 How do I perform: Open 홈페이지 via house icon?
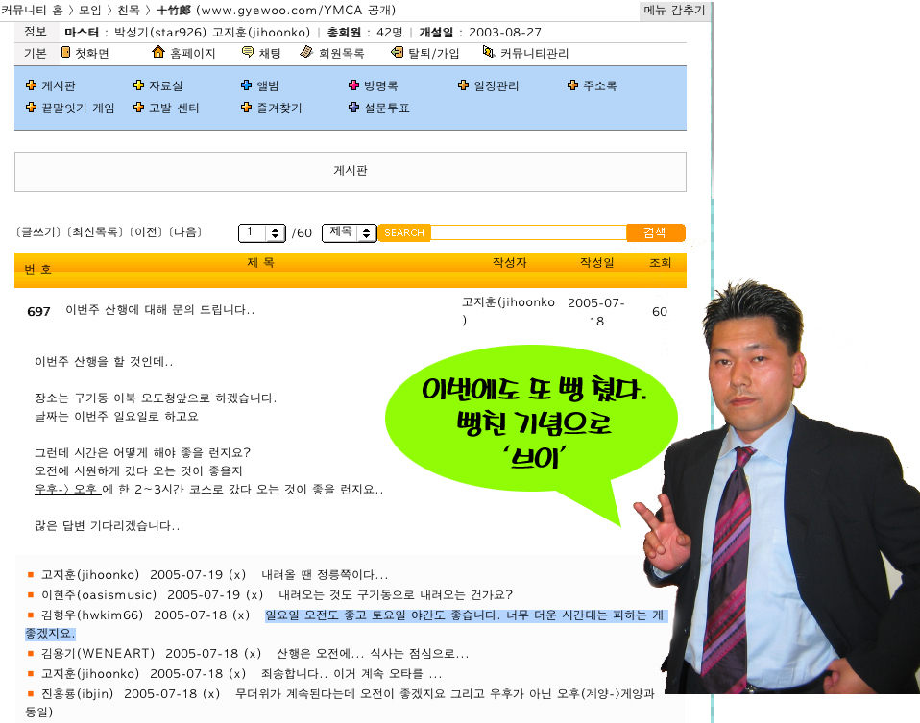pyautogui.click(x=158, y=53)
